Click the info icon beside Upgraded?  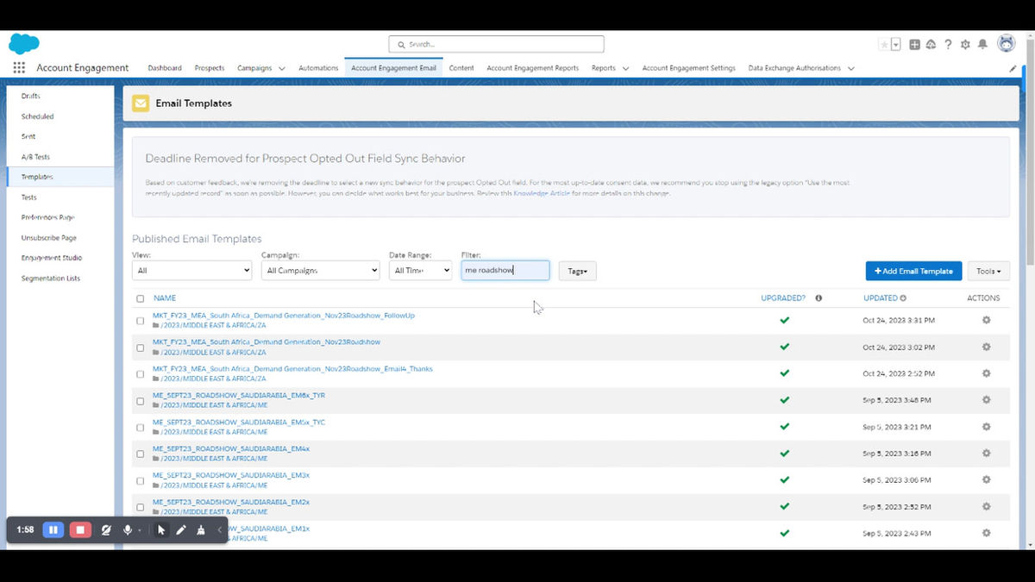pos(818,298)
